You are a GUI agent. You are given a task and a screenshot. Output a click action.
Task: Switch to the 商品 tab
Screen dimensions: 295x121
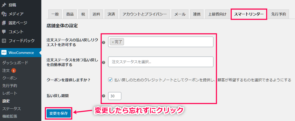(70, 14)
